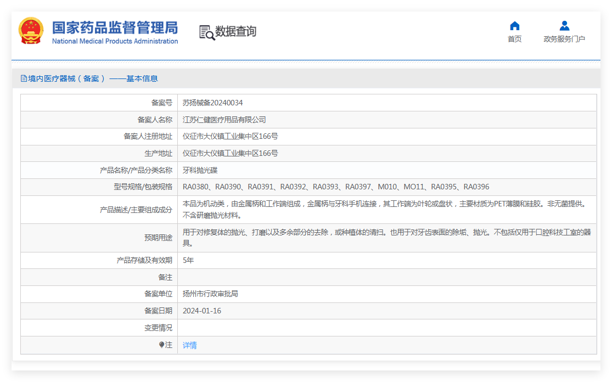Select the 产品名称/产品分类名称 label
This screenshot has width=612, height=382.
coord(136,170)
